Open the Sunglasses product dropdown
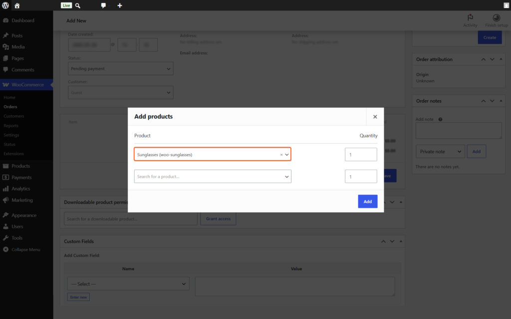 (x=287, y=155)
